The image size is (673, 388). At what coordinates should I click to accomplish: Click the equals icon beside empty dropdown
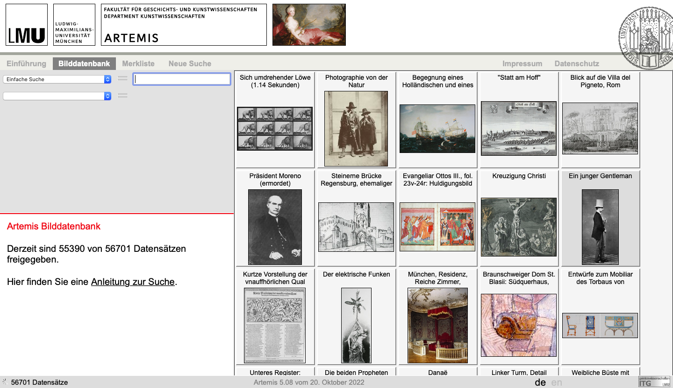click(x=122, y=95)
